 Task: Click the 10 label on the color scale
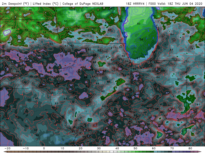(x=62, y=148)
